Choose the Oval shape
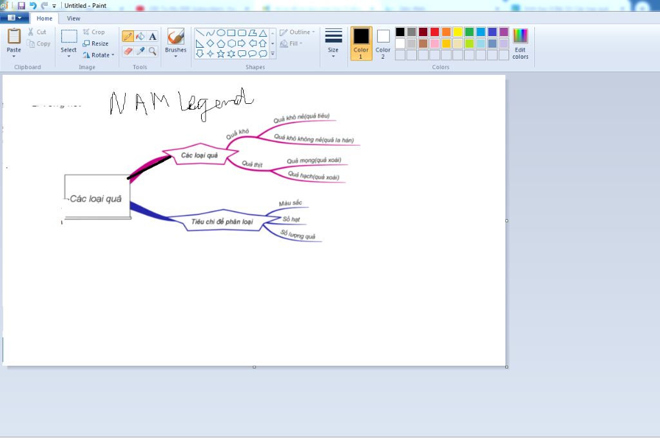 [x=220, y=33]
